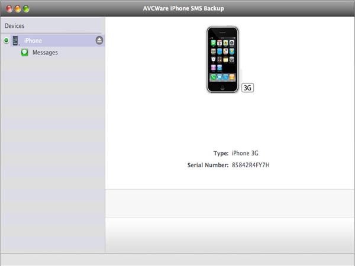
Task: Click the 3G badge beside the phone
Action: (x=247, y=87)
